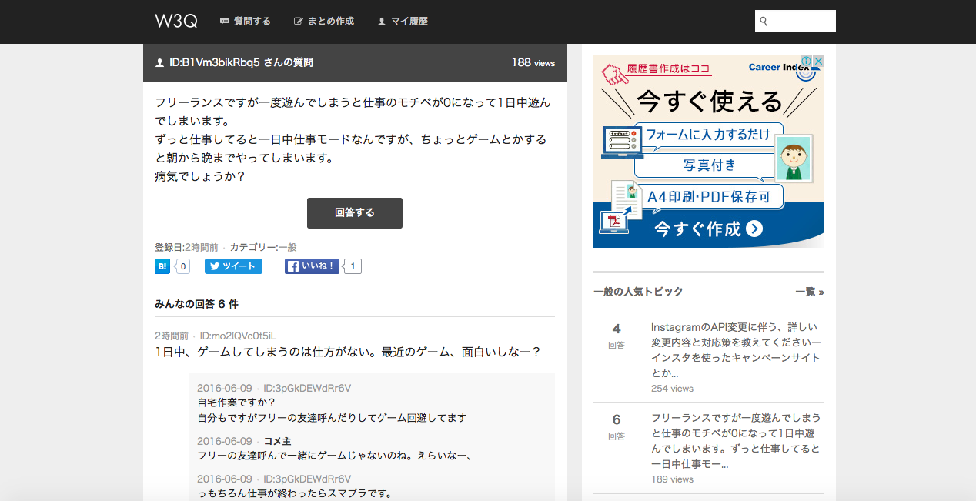This screenshot has height=501, width=976.
Task: Click the comment フリーの友達呼んで一緒にゲームじゃないのね
Action: click(x=334, y=456)
